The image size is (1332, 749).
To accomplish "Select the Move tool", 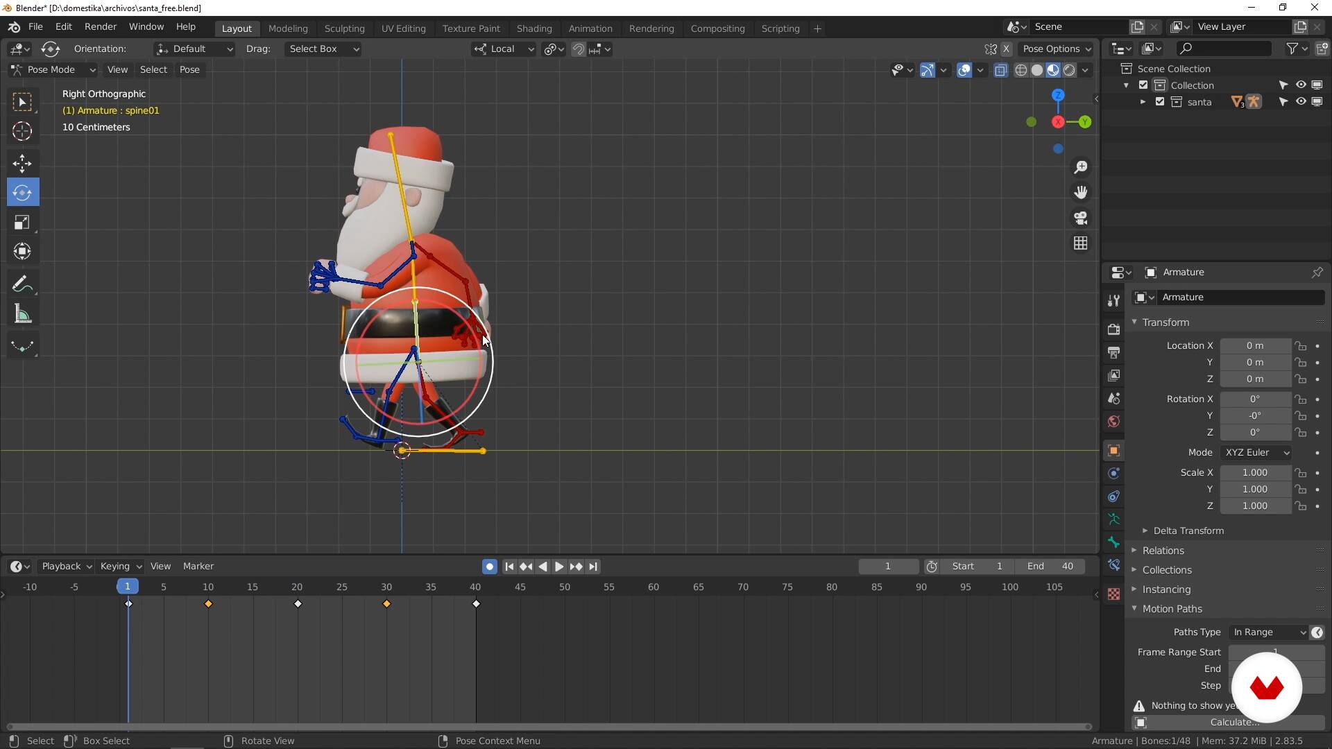I will pos(22,164).
